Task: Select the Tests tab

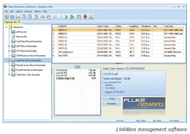Action: (x=78, y=67)
